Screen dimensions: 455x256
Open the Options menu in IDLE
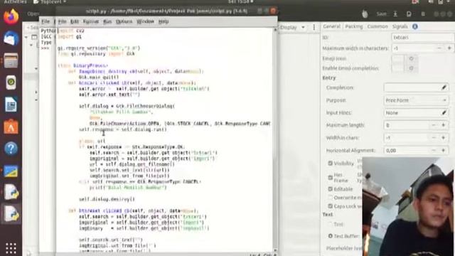(124, 21)
